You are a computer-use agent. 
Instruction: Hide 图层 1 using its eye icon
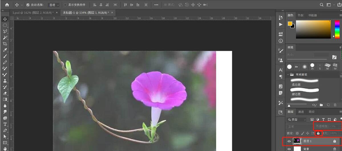(x=289, y=141)
